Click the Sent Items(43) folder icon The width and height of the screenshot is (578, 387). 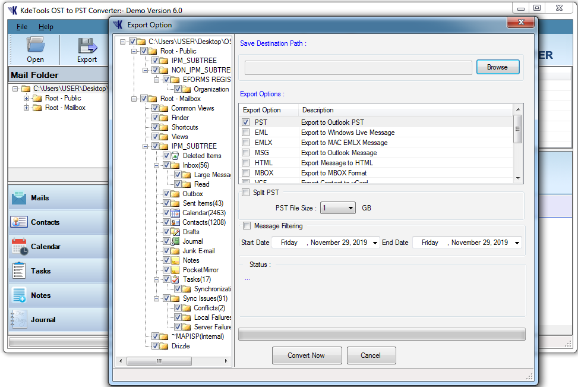pos(175,203)
